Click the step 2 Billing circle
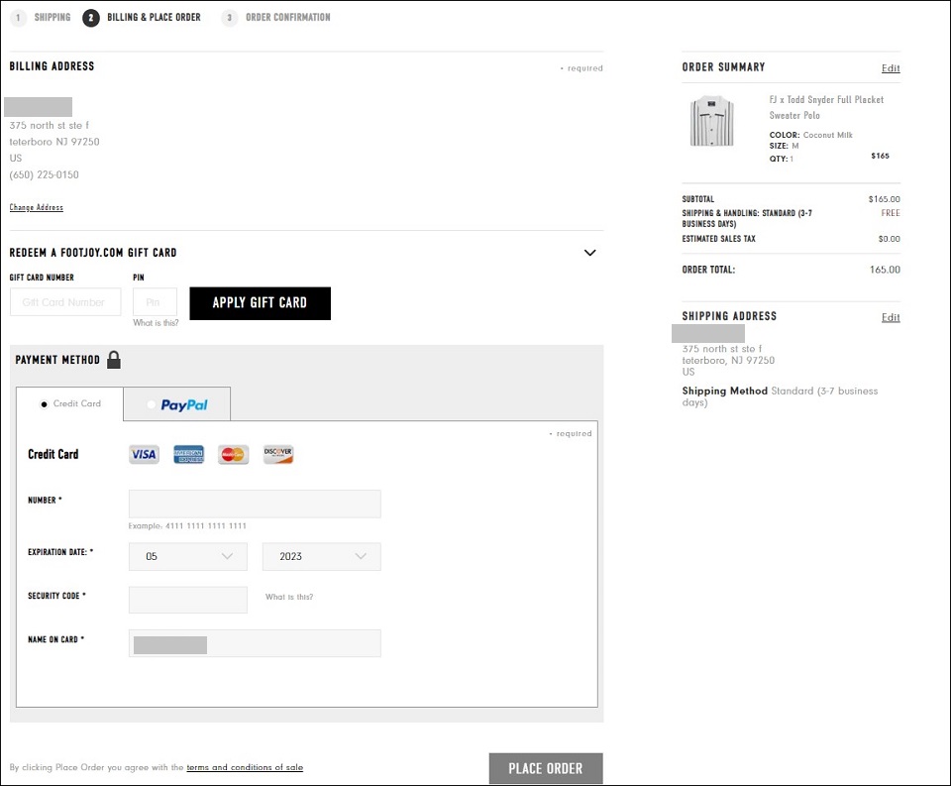The width and height of the screenshot is (951, 786). (x=91, y=18)
